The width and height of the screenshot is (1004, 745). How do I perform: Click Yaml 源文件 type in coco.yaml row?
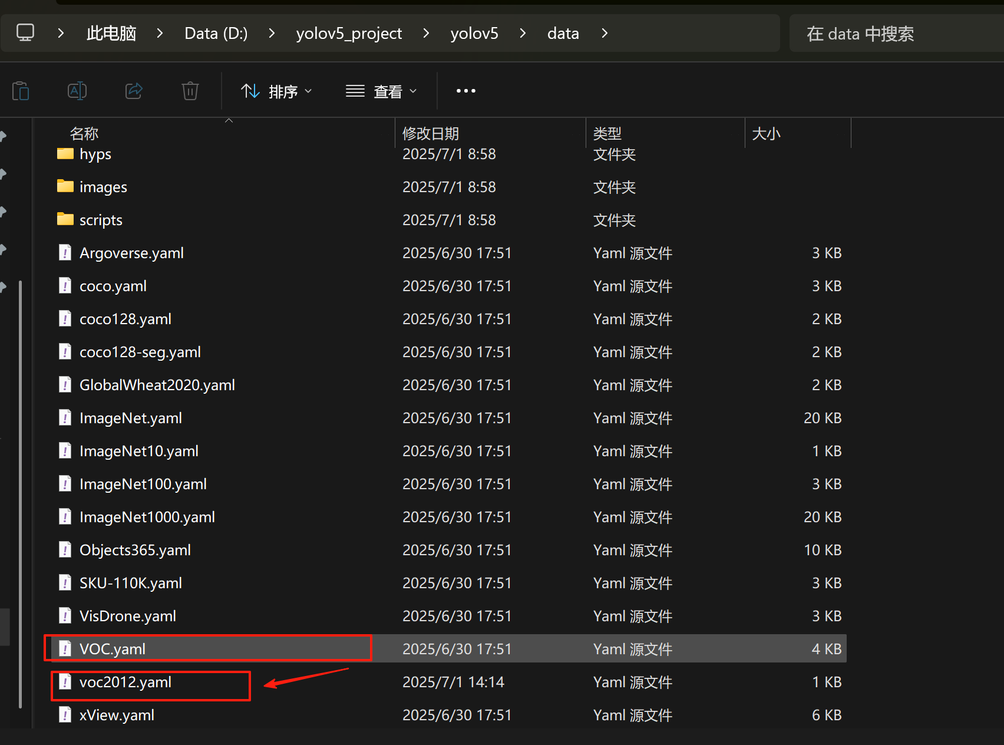(x=633, y=286)
